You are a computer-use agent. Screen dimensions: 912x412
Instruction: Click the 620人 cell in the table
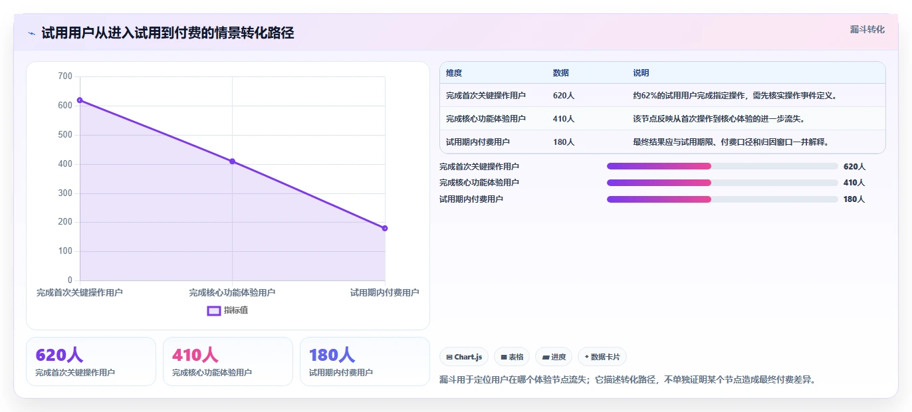click(x=564, y=96)
